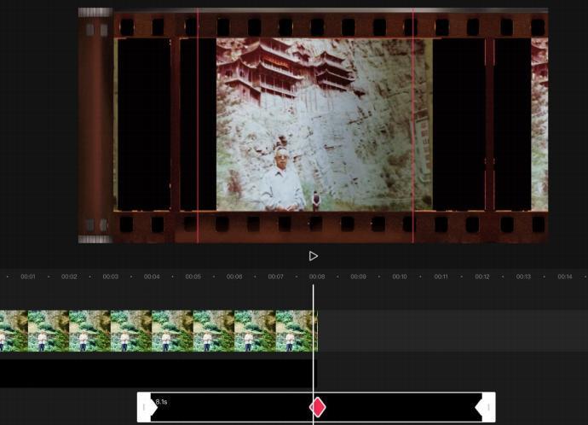Screen dimensions: 588x425
Task: Click the 00:08 mark on the time ruler
Action: pyautogui.click(x=317, y=277)
